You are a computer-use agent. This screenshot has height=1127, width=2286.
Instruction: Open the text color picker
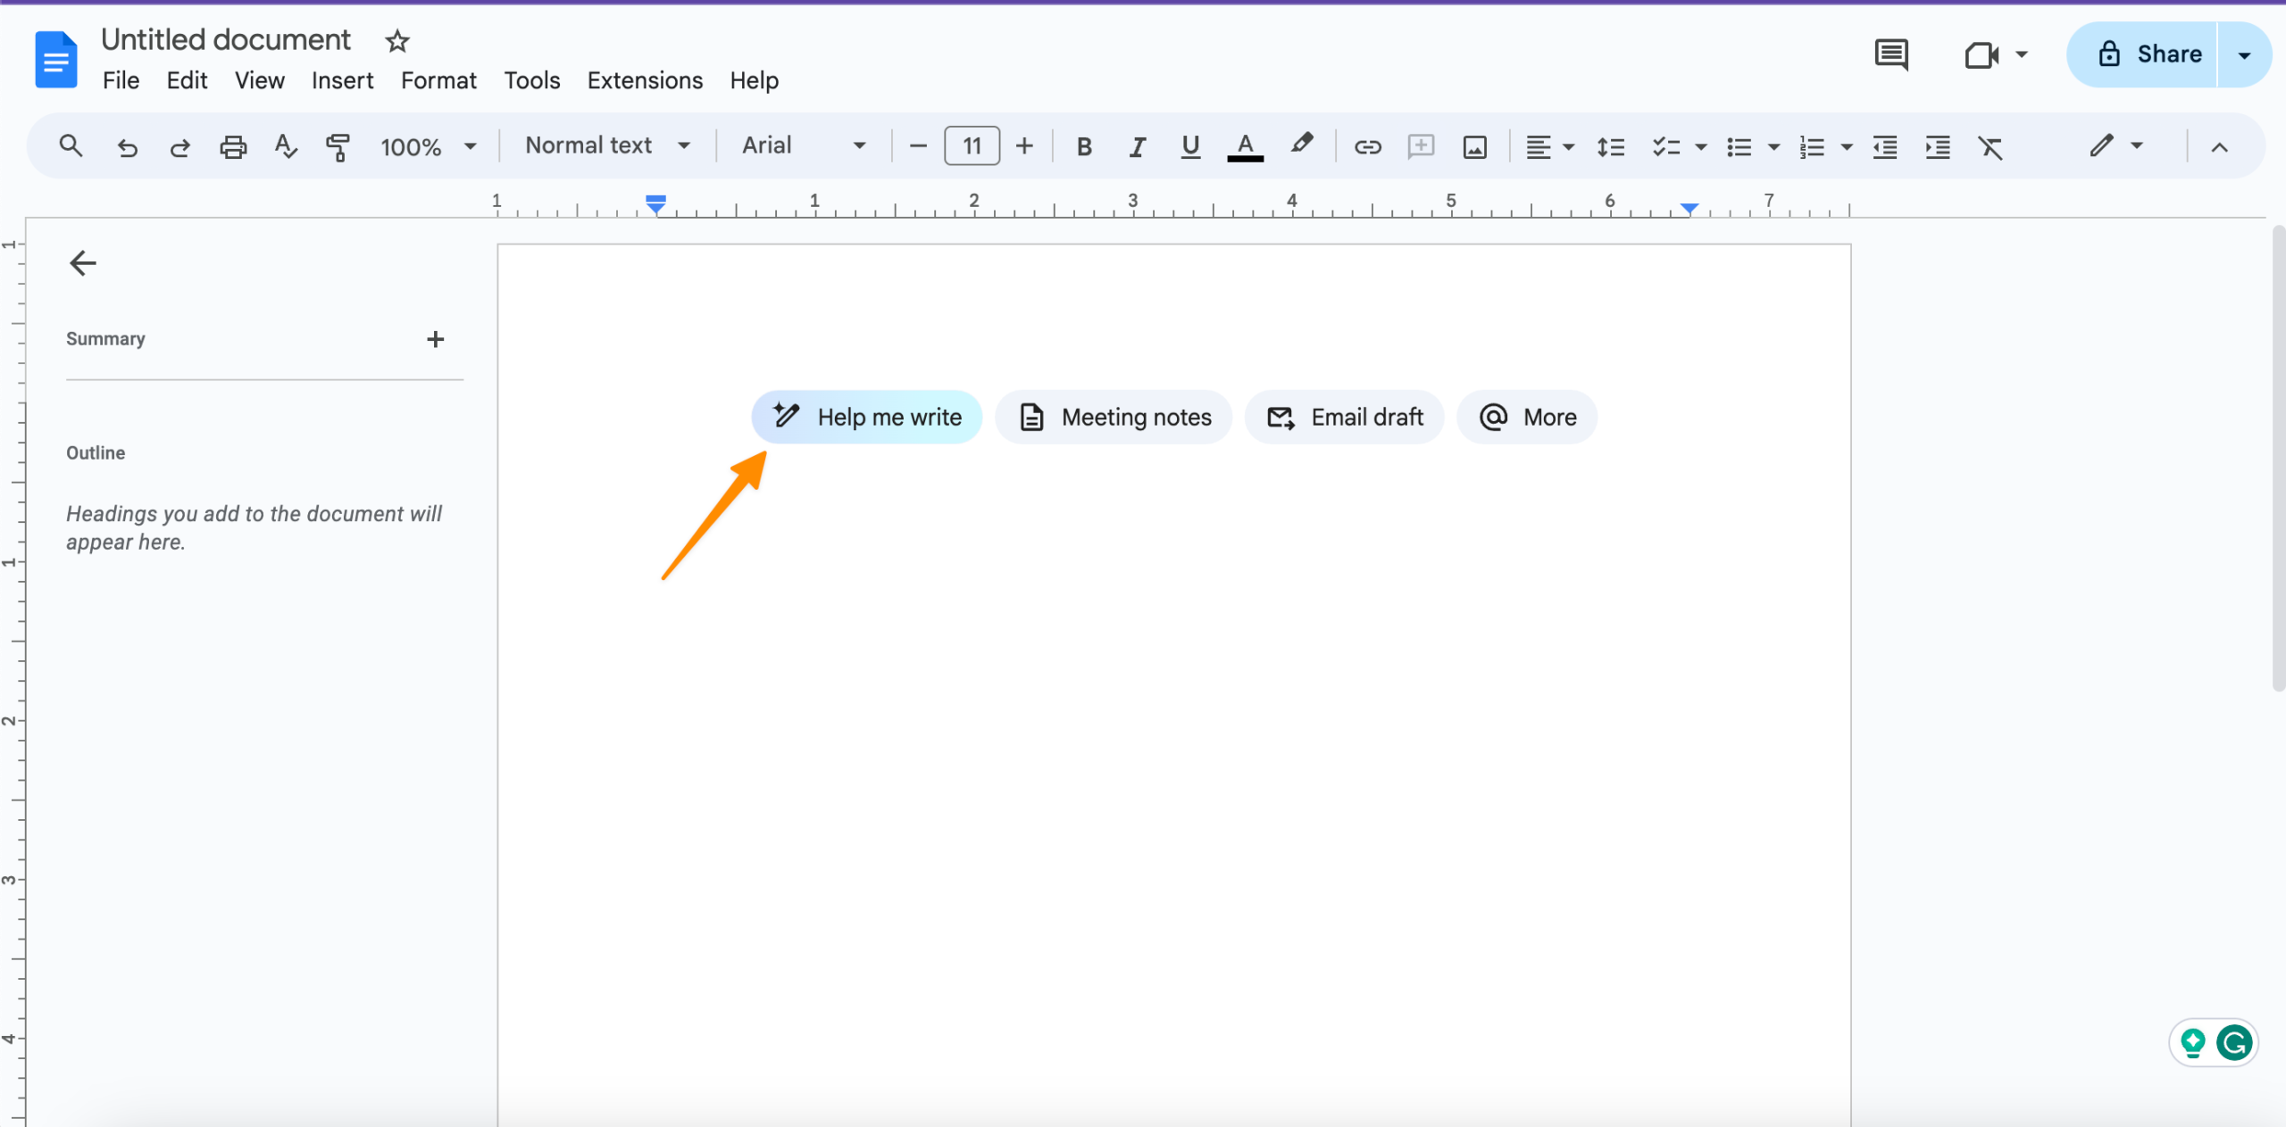click(1245, 146)
